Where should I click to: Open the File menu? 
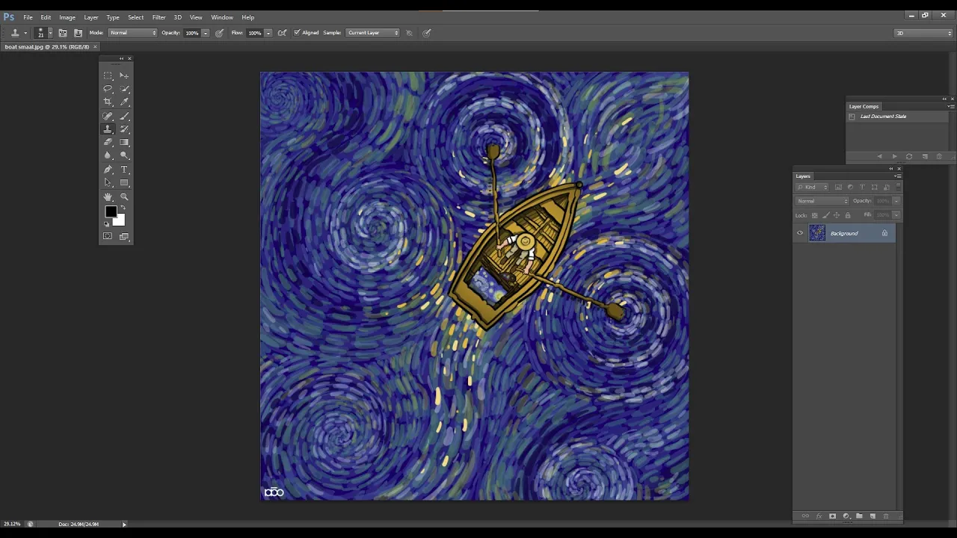click(x=28, y=17)
